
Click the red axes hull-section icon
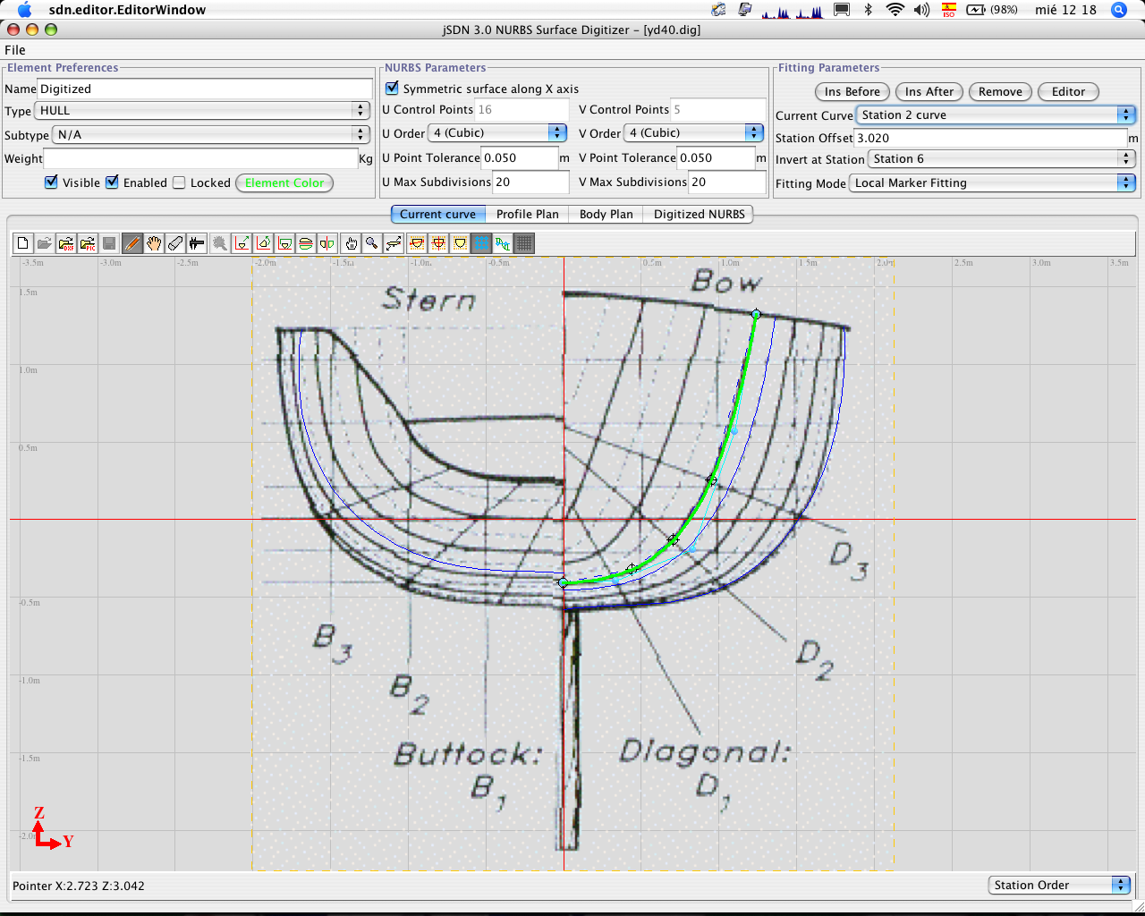[285, 243]
